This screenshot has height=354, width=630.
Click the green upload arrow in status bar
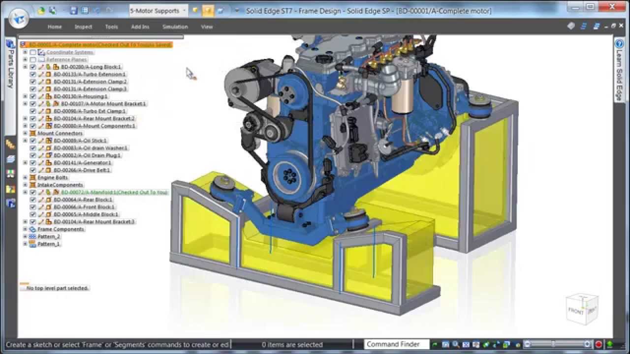click(x=610, y=345)
